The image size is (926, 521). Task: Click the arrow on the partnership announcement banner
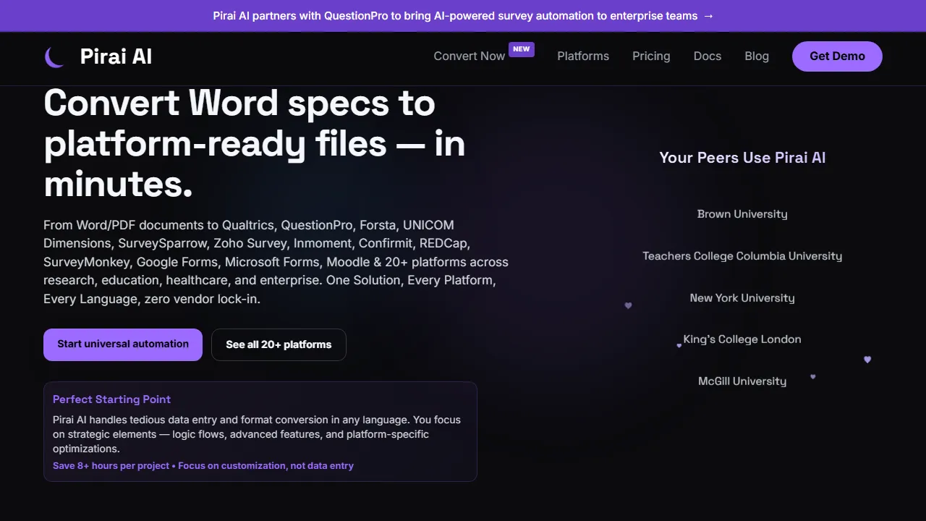point(708,15)
